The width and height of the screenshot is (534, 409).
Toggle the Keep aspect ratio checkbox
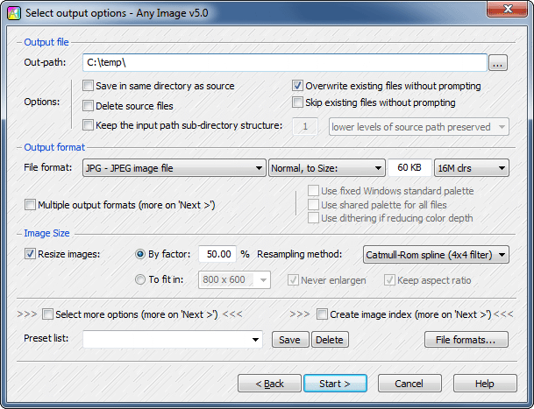click(389, 280)
